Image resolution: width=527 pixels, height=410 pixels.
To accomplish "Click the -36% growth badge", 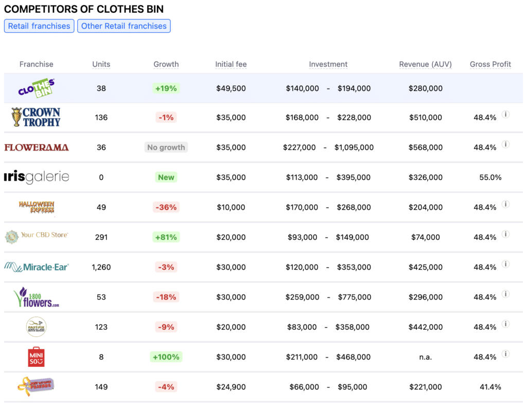I will tap(166, 207).
